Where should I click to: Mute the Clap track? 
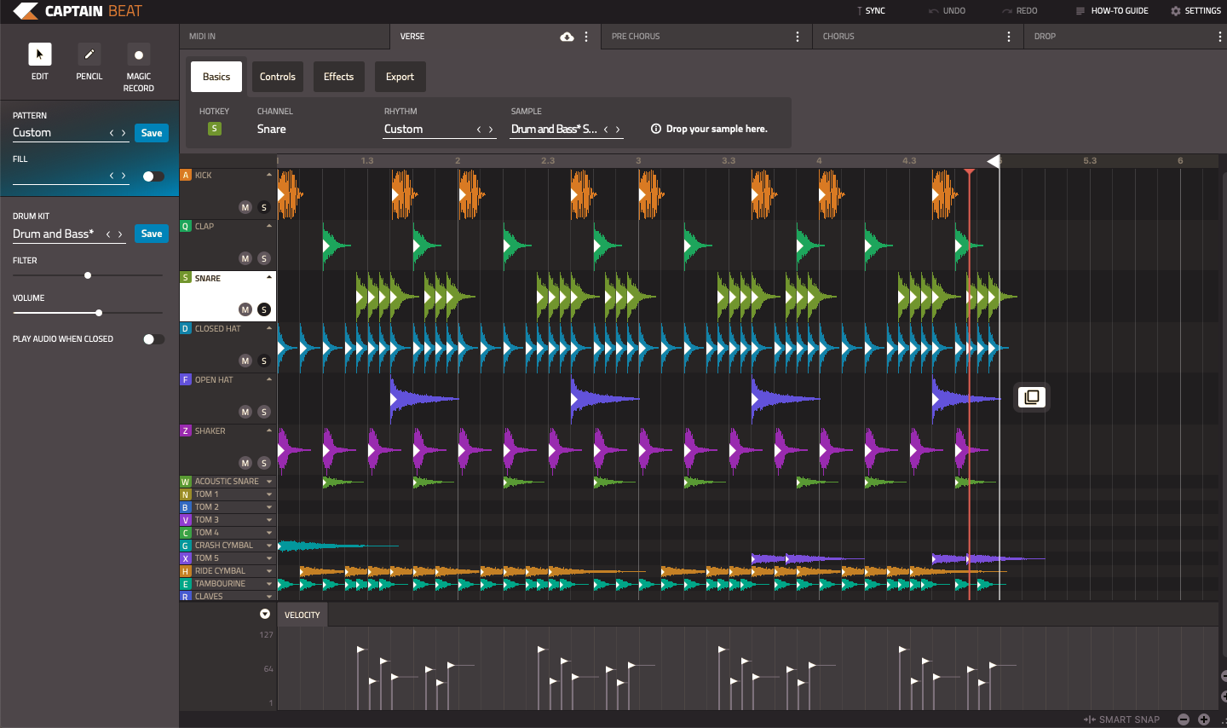(245, 258)
